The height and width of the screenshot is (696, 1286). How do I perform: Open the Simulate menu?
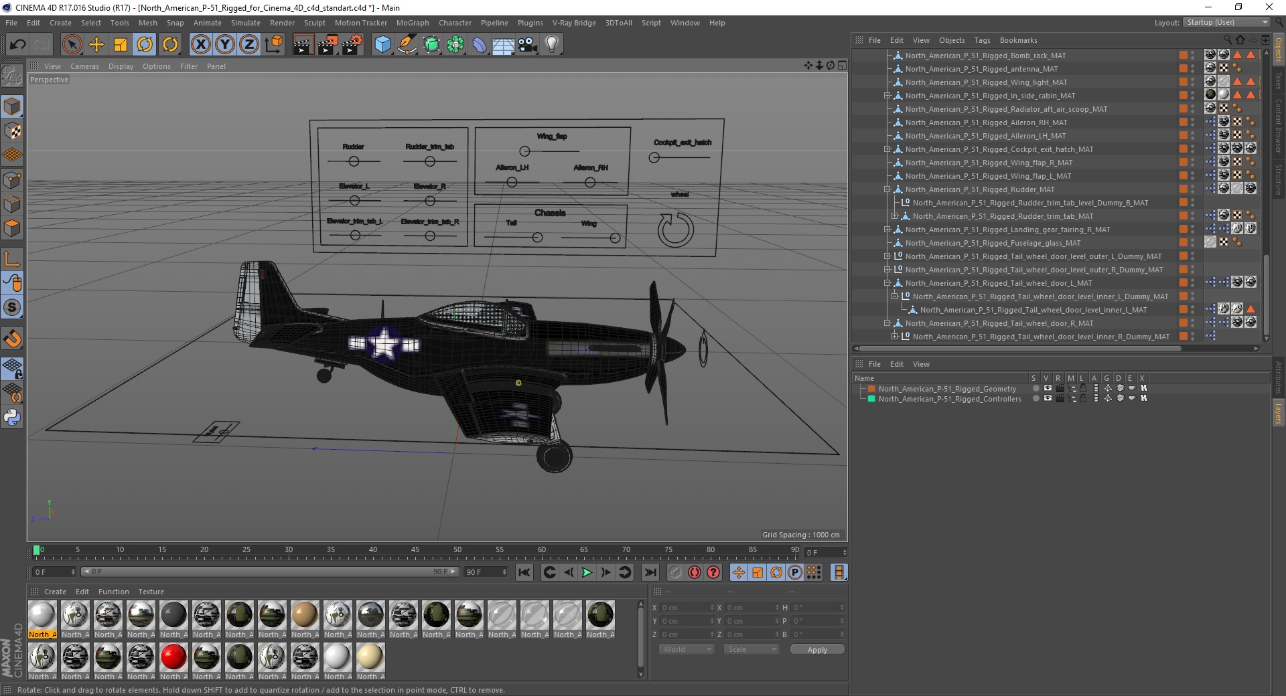click(x=245, y=23)
